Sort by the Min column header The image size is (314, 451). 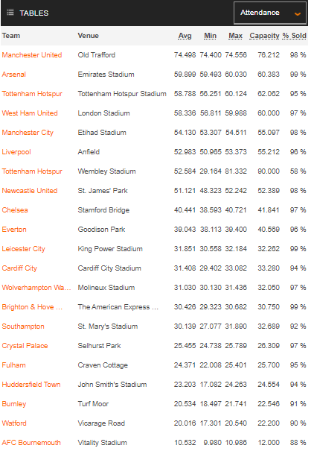click(x=210, y=36)
